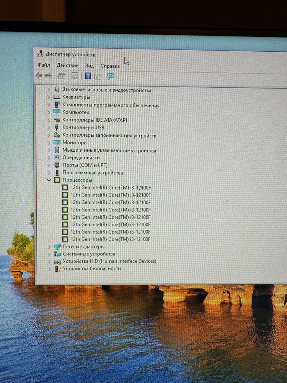This screenshot has height=383, width=287.
Task: Click the software components icon
Action: pos(57,105)
